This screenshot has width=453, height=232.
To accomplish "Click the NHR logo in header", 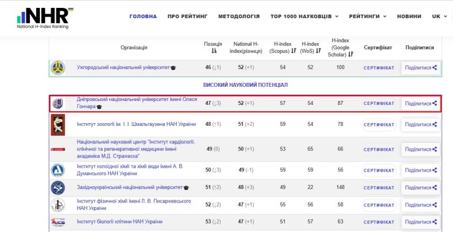I will [x=45, y=18].
